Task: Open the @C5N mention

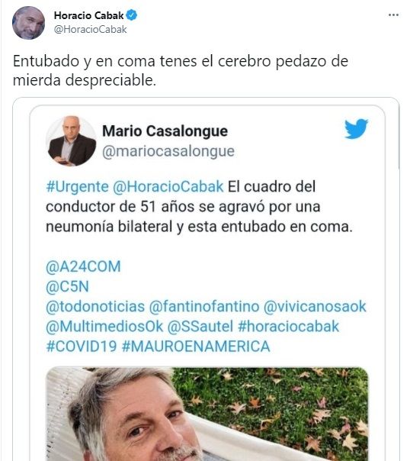Action: click(x=68, y=287)
